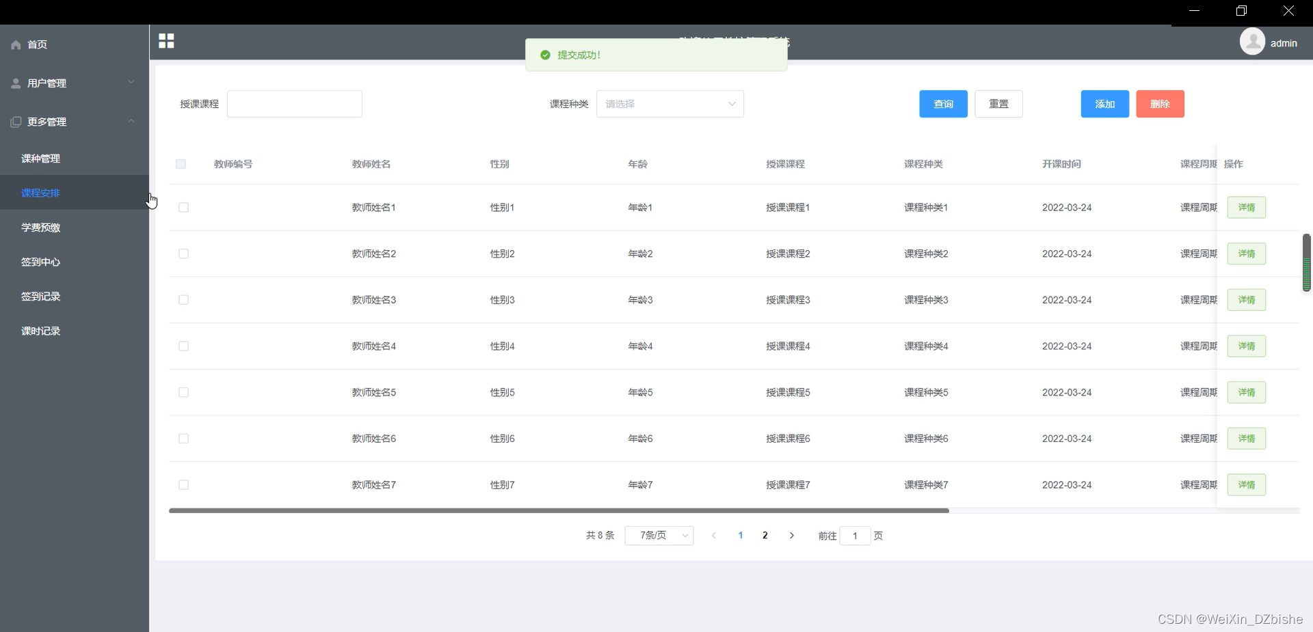Open 详情 for 教师姓名7 row
The height and width of the screenshot is (632, 1313).
(1247, 485)
